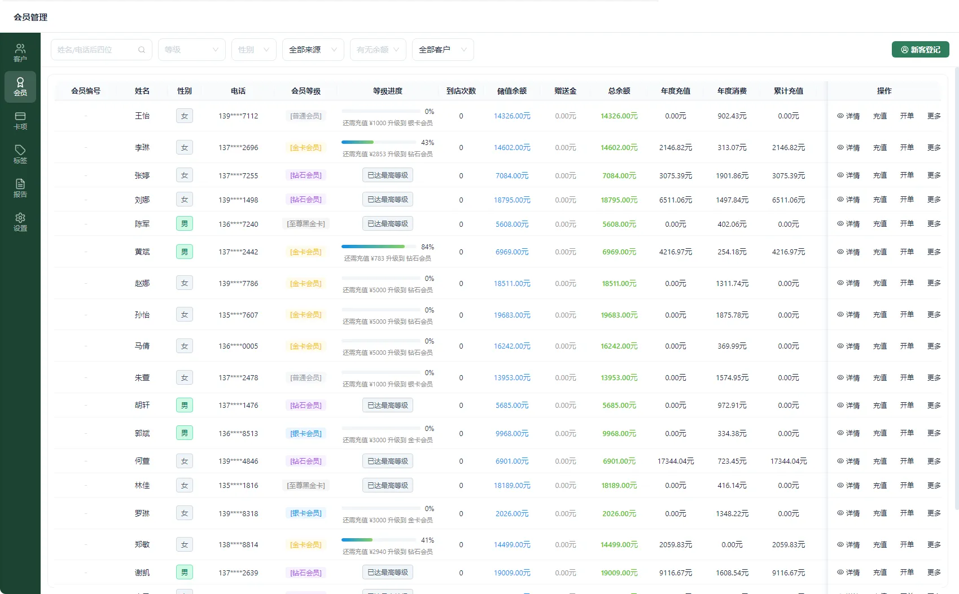View 详情 for member 何萱
959x594 pixels.
click(848, 461)
